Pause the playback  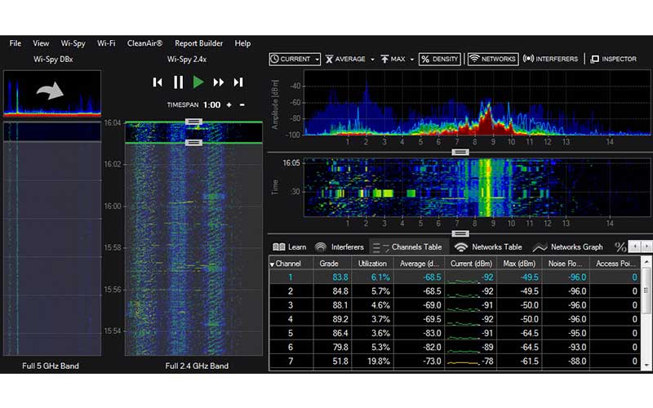pos(178,82)
